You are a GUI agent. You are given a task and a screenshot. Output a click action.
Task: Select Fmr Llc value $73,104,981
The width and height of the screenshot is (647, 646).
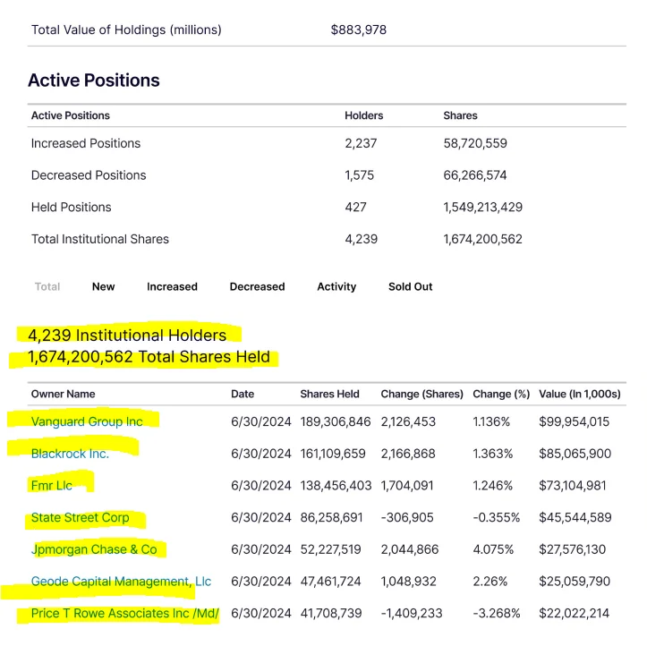[573, 486]
